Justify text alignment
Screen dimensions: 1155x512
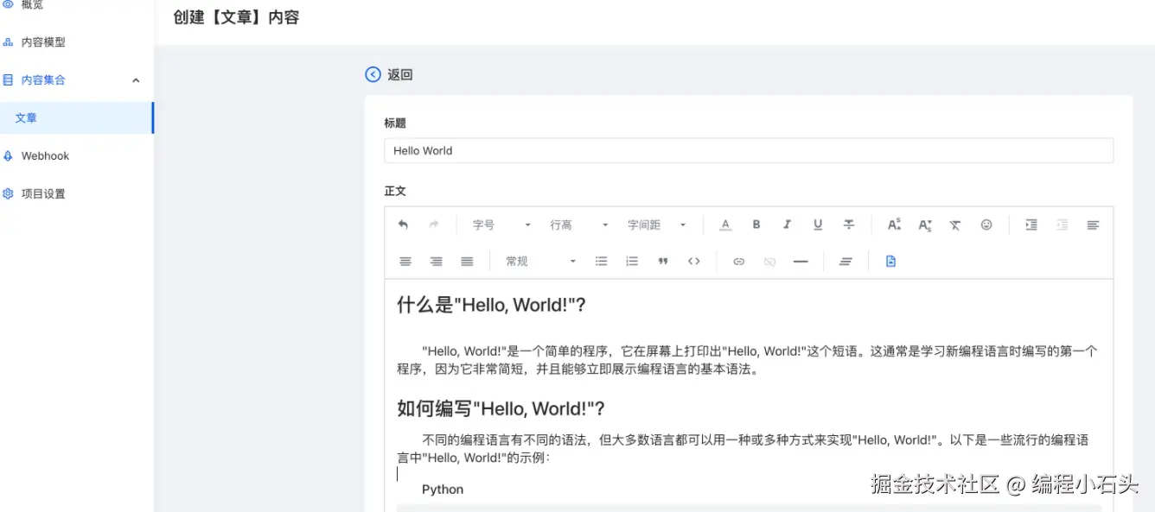(x=467, y=261)
